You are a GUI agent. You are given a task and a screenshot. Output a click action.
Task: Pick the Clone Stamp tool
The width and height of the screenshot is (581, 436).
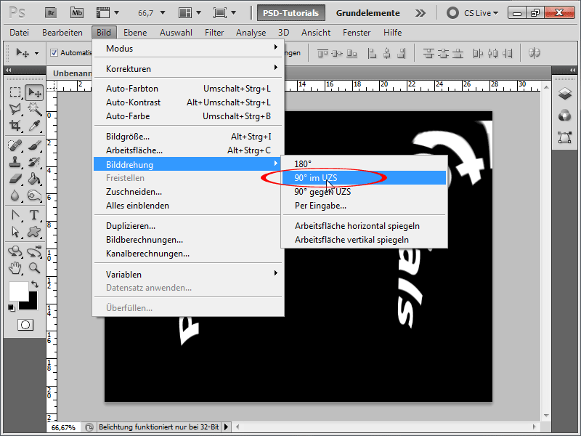[15, 162]
